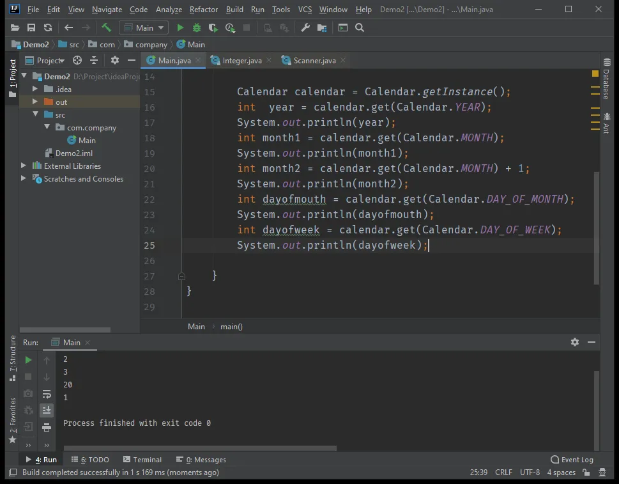The width and height of the screenshot is (619, 484).
Task: Toggle the 1: Project tool window stripe
Action: tap(12, 74)
